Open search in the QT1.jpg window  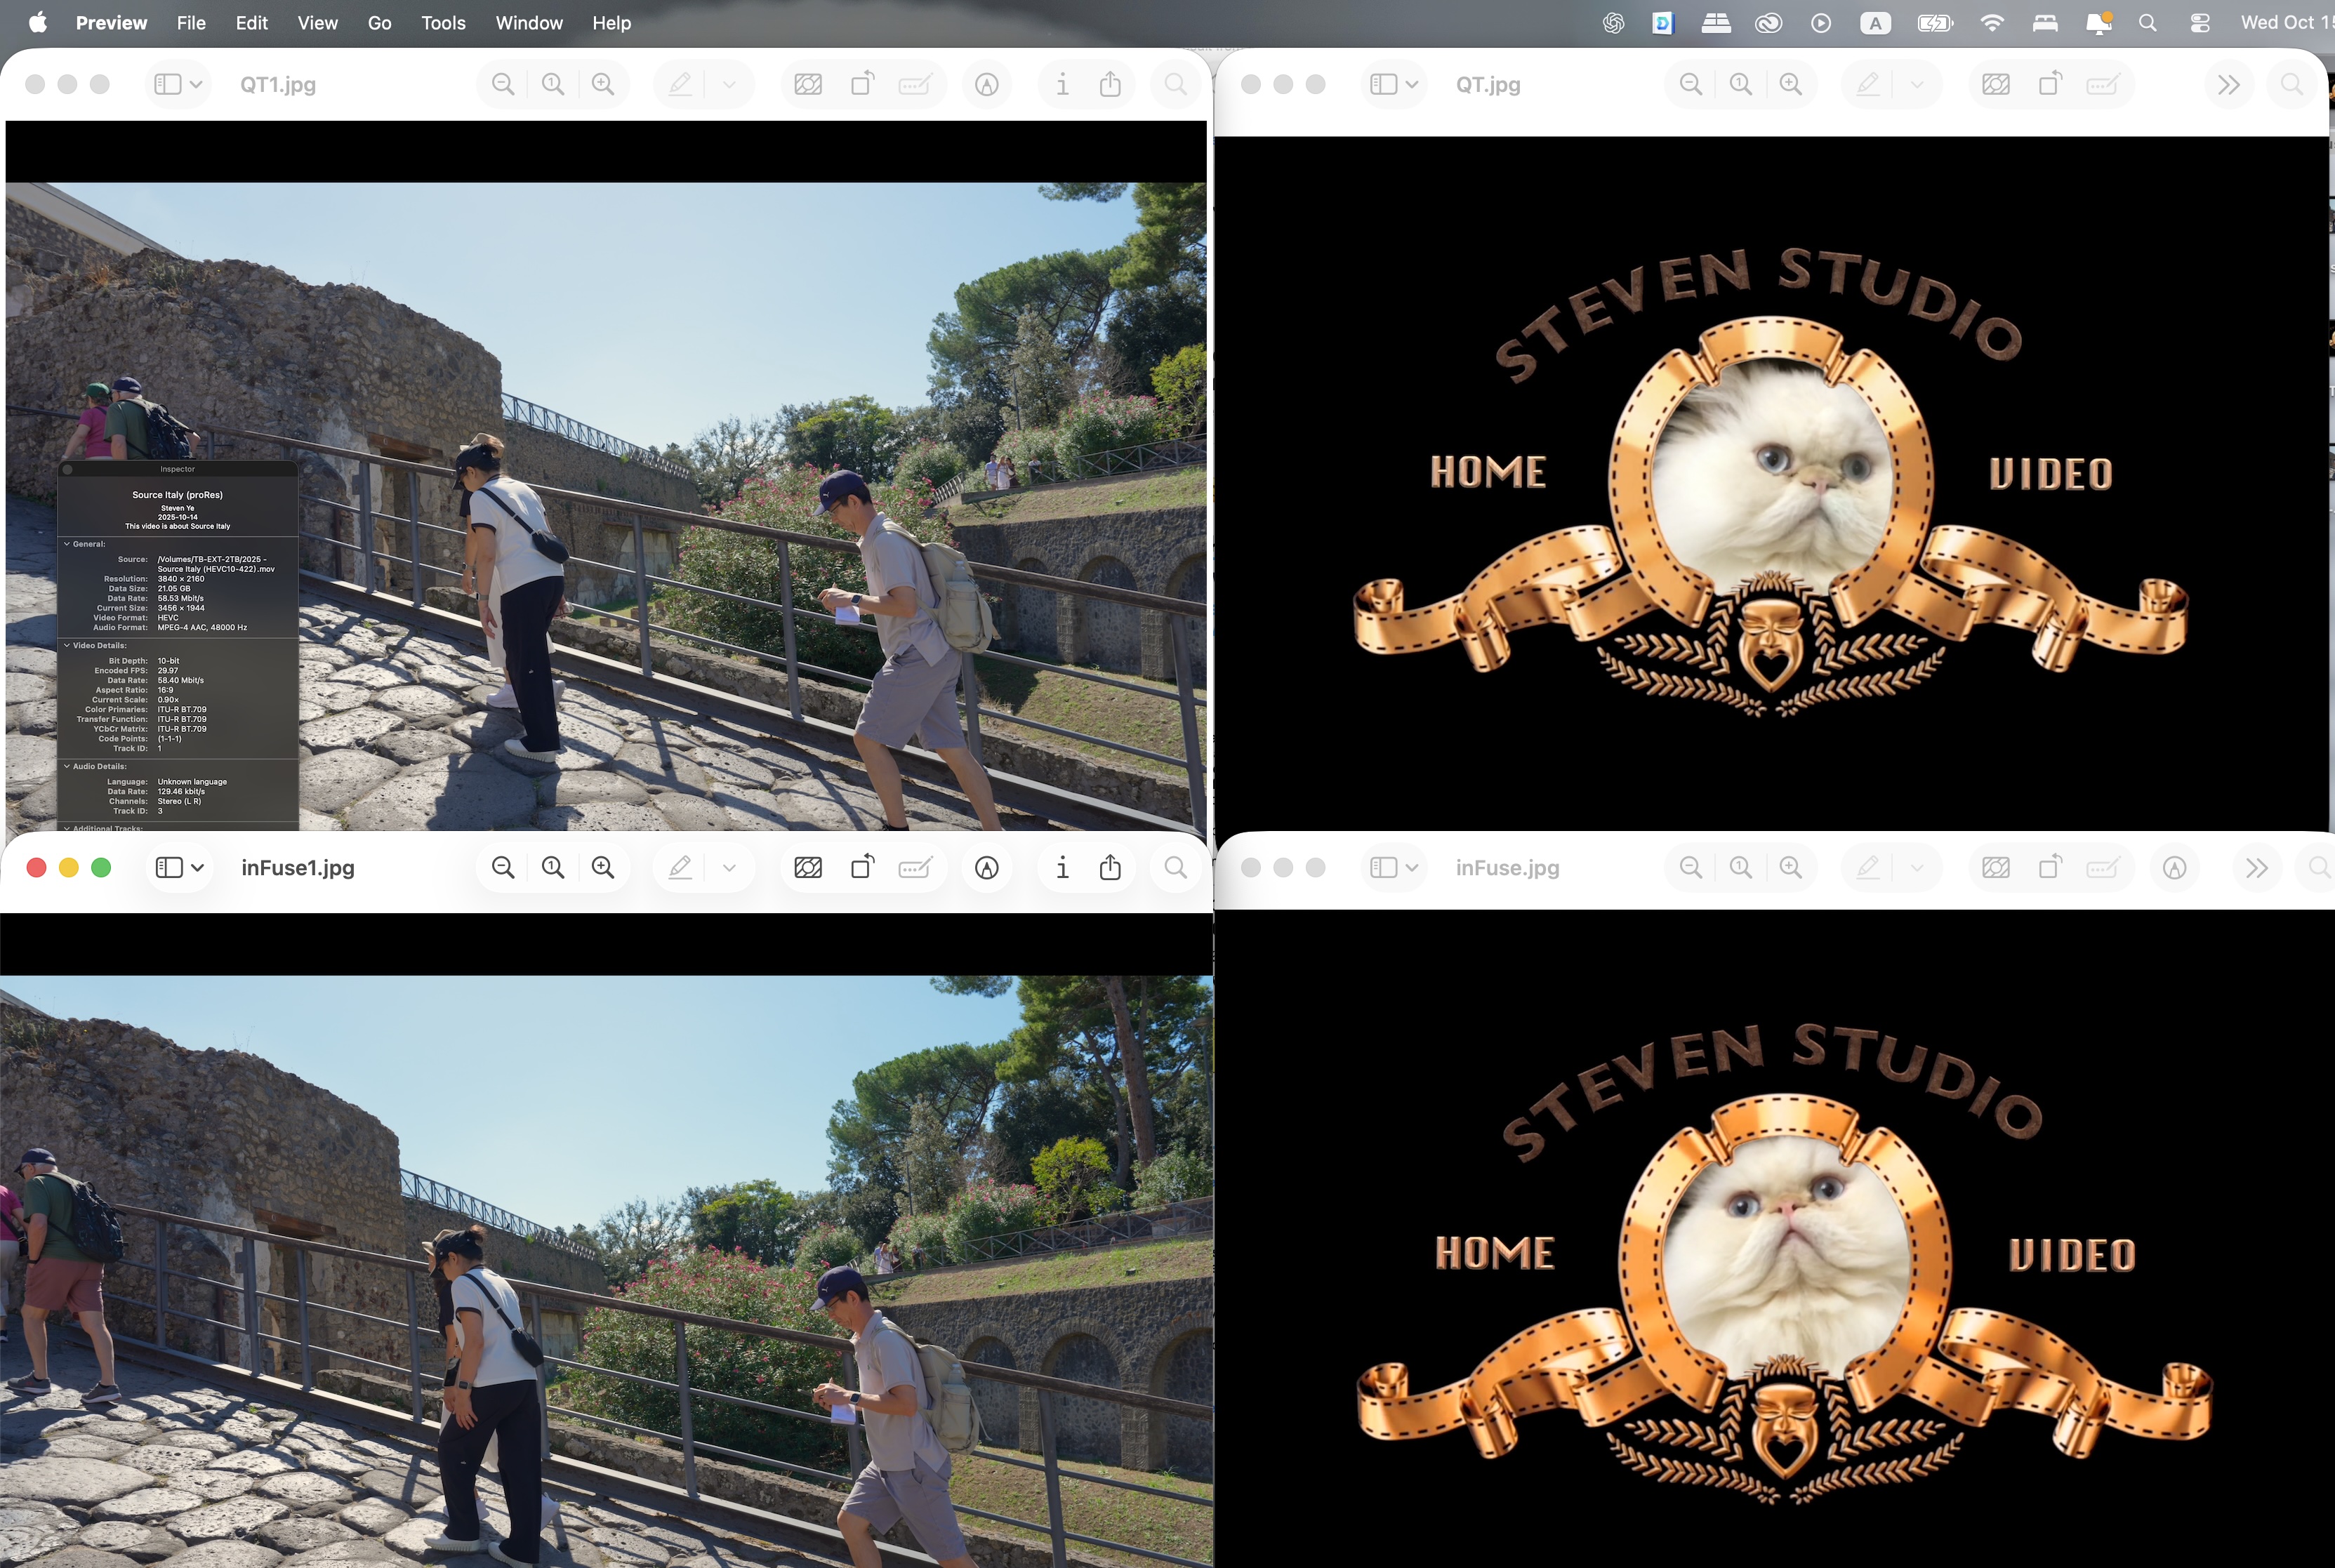tap(1176, 85)
